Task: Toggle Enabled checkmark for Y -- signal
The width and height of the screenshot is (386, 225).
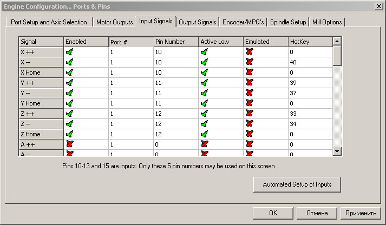Action: click(x=70, y=93)
